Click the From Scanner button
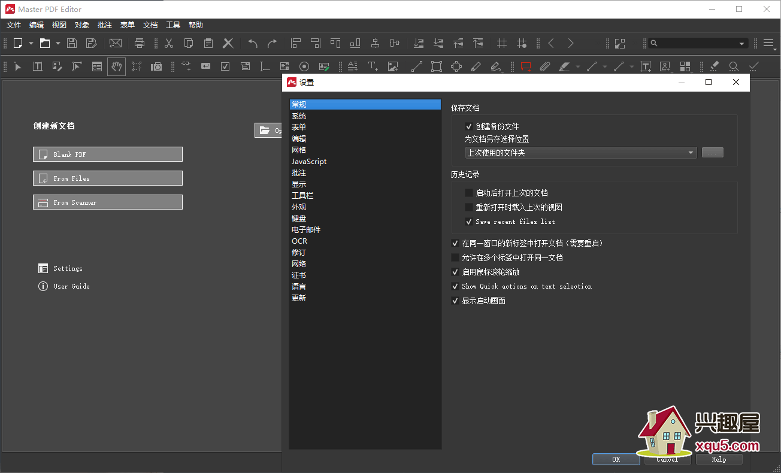Image resolution: width=781 pixels, height=473 pixels. (x=108, y=202)
